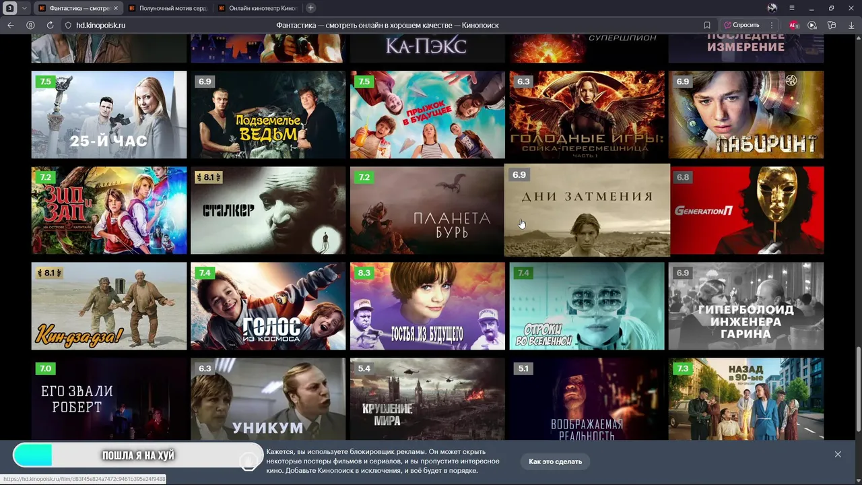Switch to the Онлайн кинотеатр Кинопоиск tab
The height and width of the screenshot is (485, 862).
pos(259,8)
